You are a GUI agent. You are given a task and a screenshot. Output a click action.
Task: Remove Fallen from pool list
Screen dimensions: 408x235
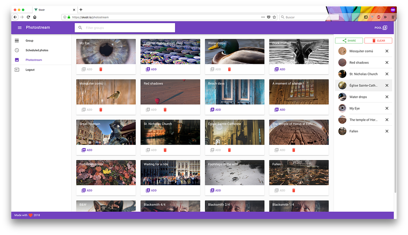(387, 131)
